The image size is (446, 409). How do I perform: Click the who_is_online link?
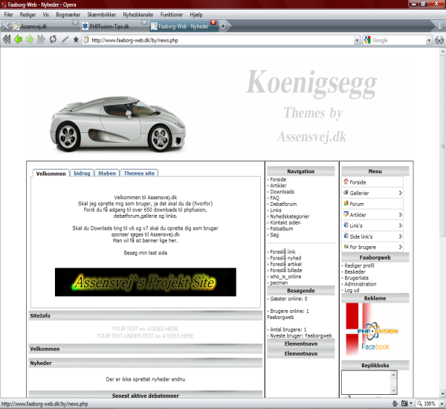coord(285,277)
